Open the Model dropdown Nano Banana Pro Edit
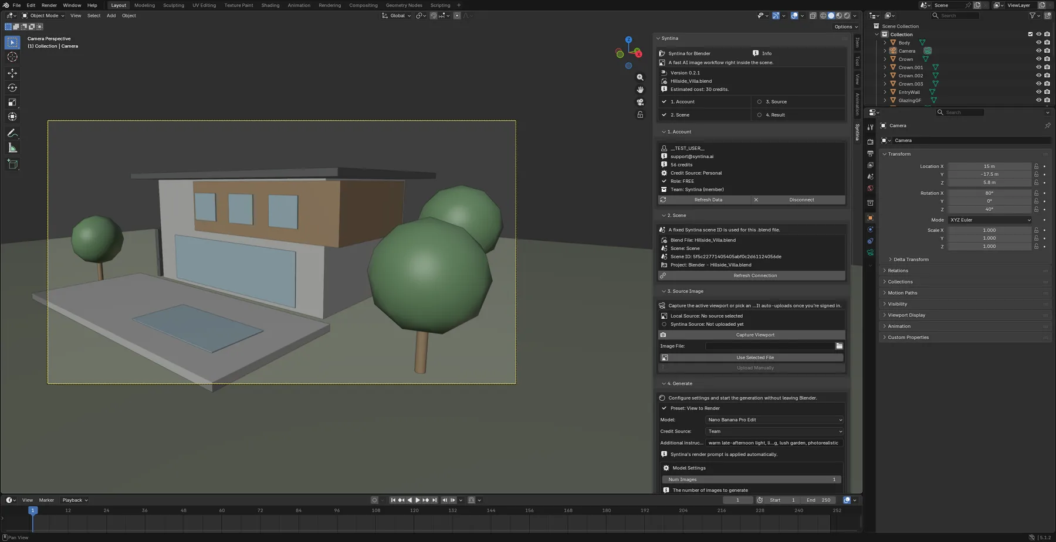Viewport: 1056px width, 542px height. coord(774,420)
